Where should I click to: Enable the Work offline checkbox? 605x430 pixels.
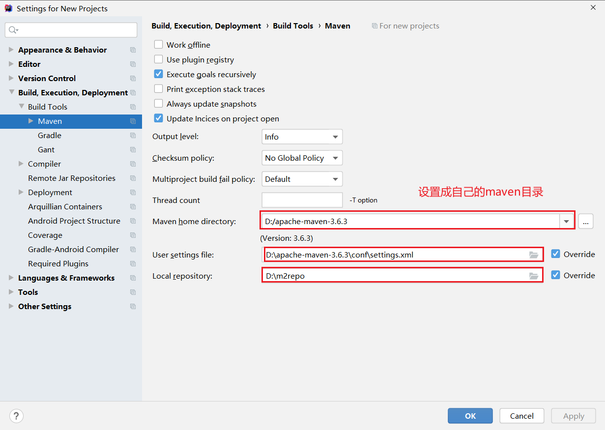coord(158,44)
